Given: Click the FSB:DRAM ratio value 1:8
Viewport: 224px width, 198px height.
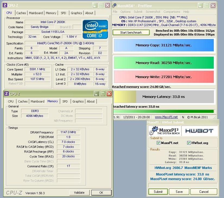Looking at the screenshot, I should 68,137.
